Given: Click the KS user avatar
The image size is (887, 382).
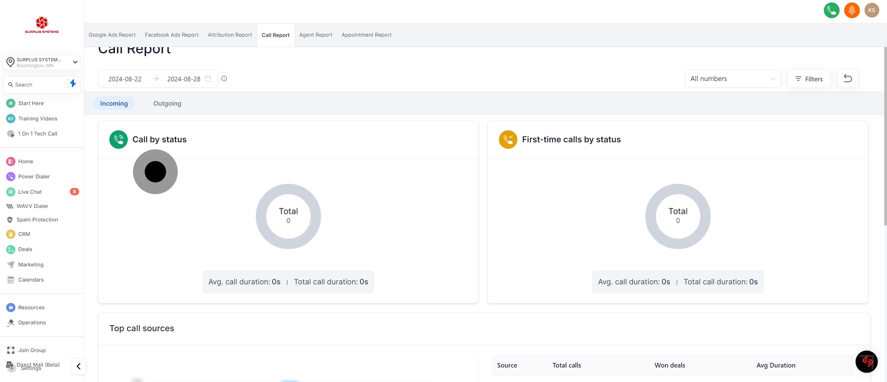Looking at the screenshot, I should (x=872, y=10).
